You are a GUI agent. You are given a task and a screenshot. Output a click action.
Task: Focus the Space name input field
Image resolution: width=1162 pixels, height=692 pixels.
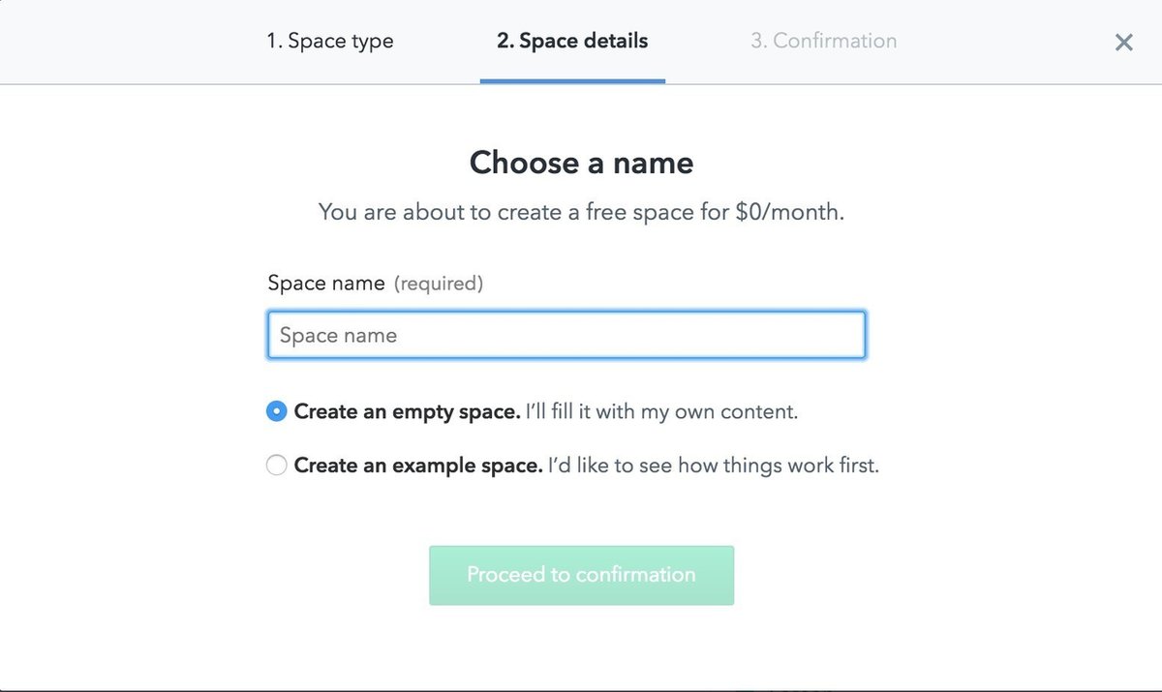coord(566,335)
